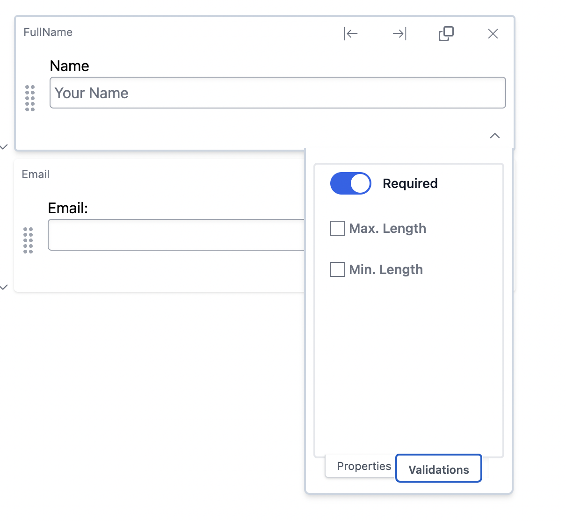Image resolution: width=566 pixels, height=521 pixels.
Task: Remove the FullName field
Action: 493,34
